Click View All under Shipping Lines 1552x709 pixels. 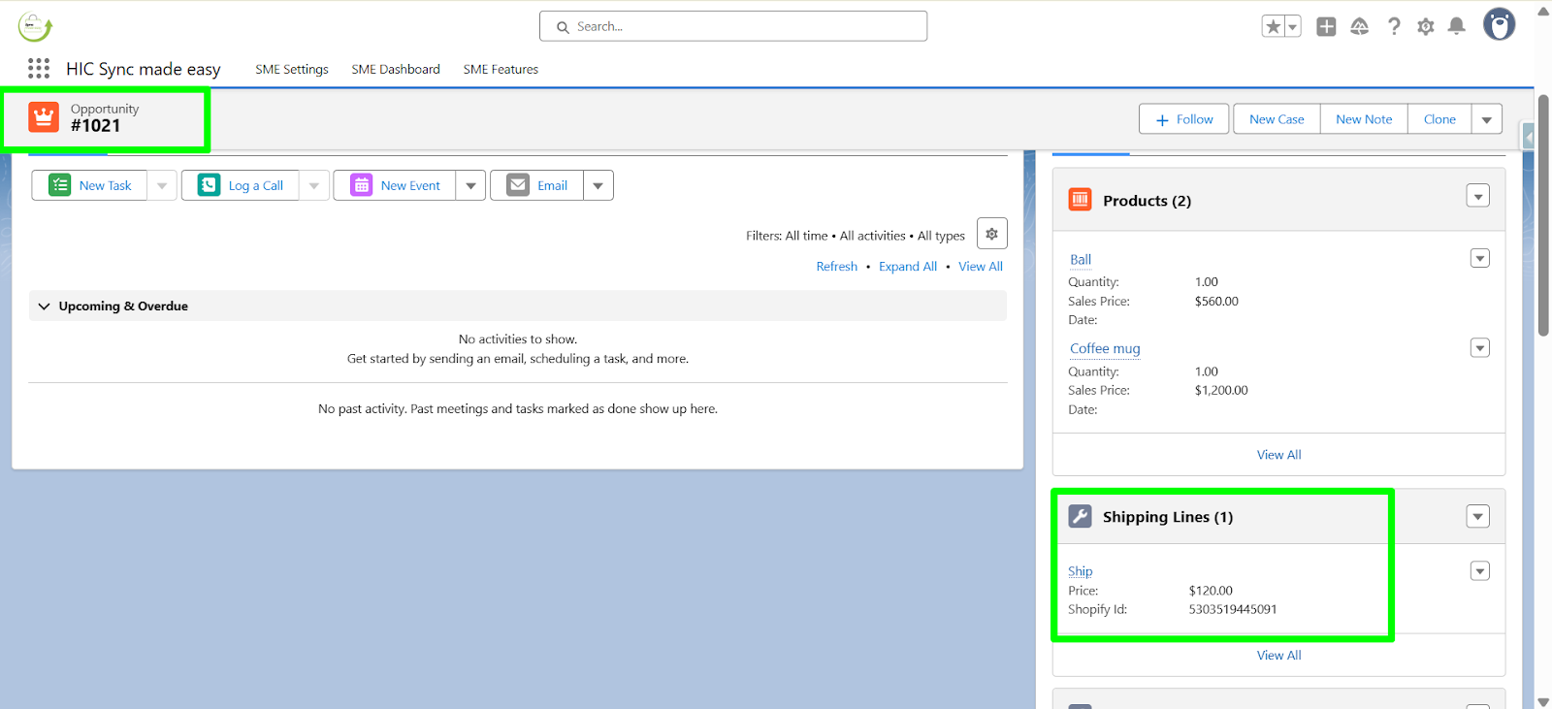(1278, 656)
